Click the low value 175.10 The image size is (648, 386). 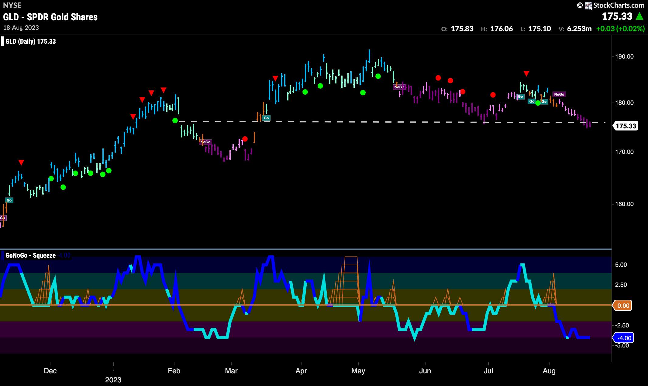539,29
